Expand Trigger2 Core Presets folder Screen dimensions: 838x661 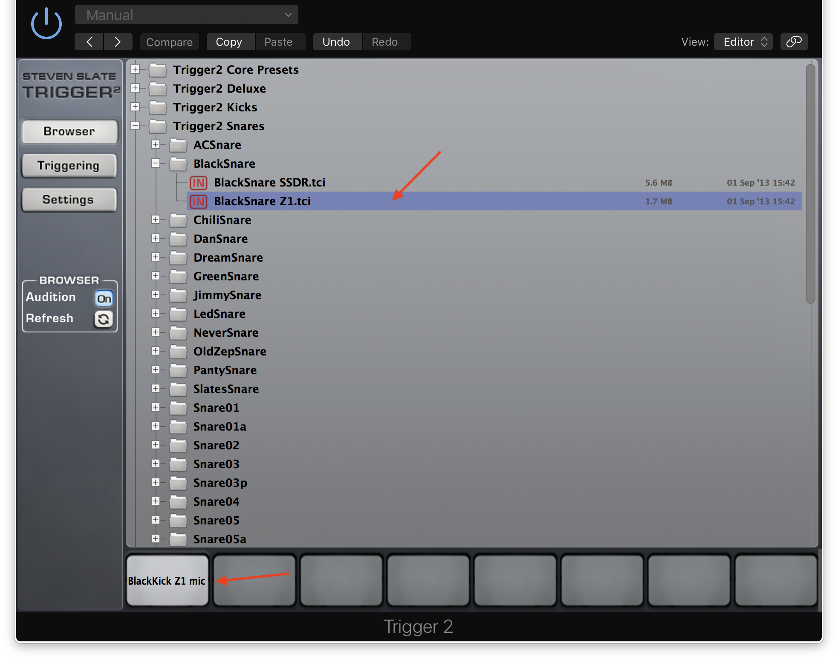coord(135,69)
